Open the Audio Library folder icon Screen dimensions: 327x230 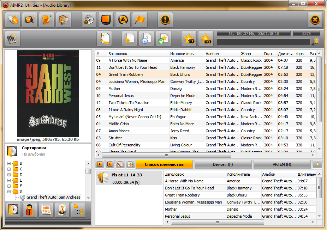64,20
